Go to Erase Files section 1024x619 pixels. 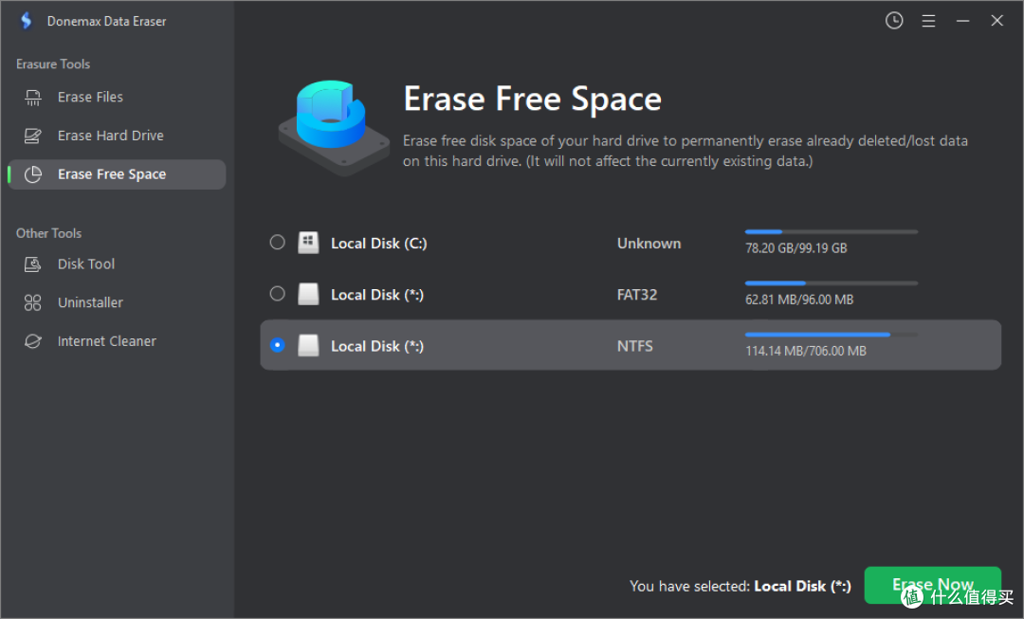(x=117, y=98)
